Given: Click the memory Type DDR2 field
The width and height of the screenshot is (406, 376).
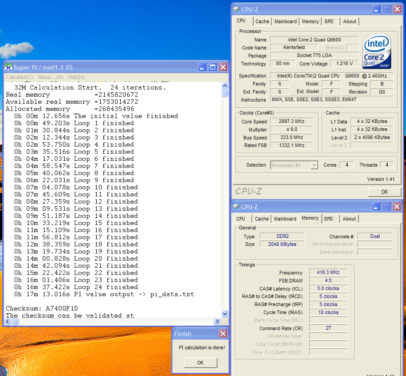Looking at the screenshot, I should click(x=282, y=236).
